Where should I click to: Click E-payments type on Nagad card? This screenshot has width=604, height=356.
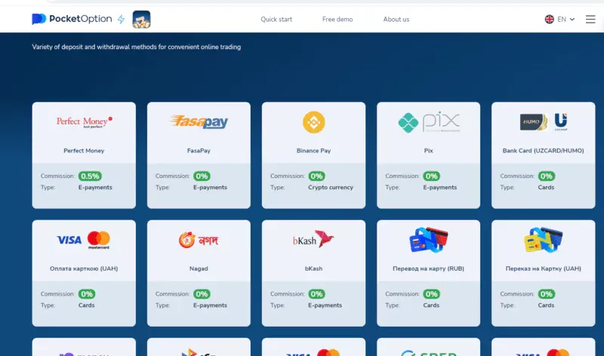(210, 305)
